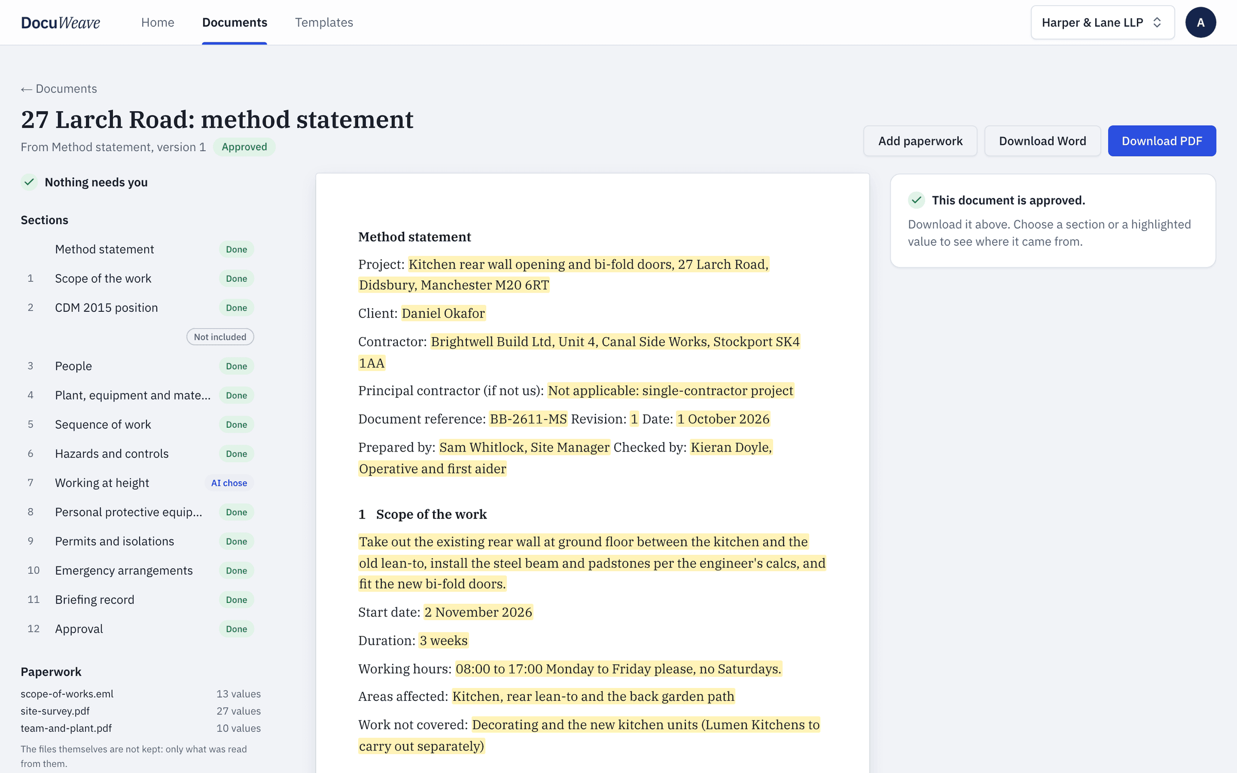Click the highlighted Not applicable: single-contractor project value
This screenshot has width=1237, height=773.
pyautogui.click(x=671, y=391)
